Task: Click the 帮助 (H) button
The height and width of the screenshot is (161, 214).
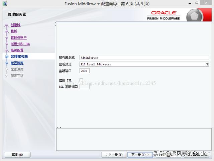Action: (18, 155)
